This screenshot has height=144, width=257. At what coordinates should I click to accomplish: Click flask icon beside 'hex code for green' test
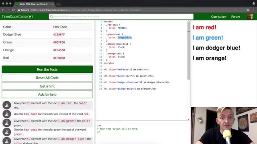(x=7, y=132)
